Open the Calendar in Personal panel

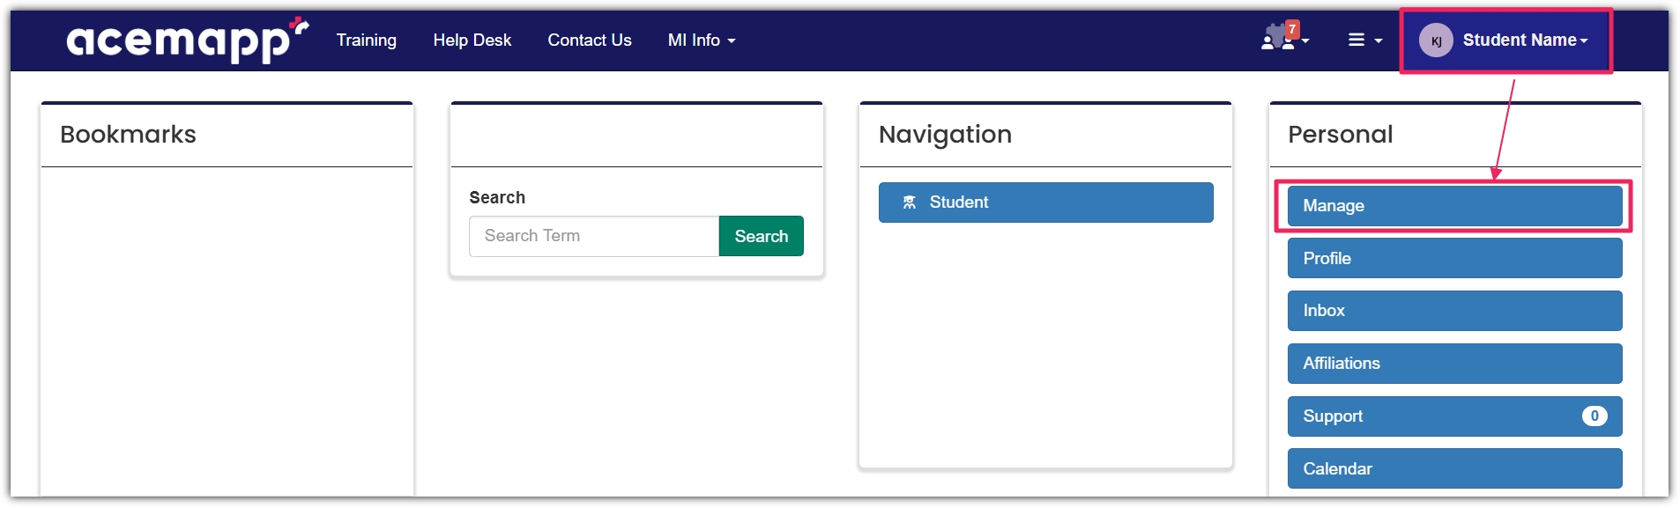(1453, 468)
